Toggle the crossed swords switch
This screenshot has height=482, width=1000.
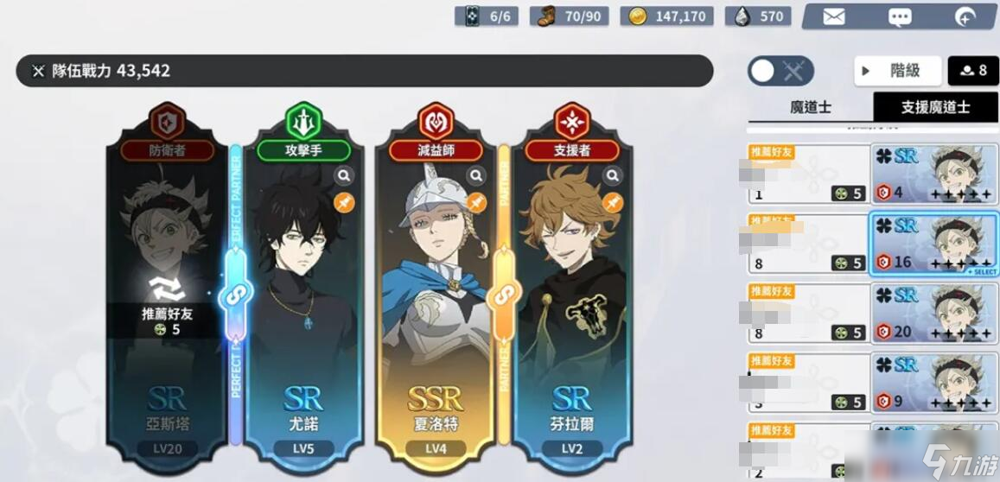coord(780,71)
